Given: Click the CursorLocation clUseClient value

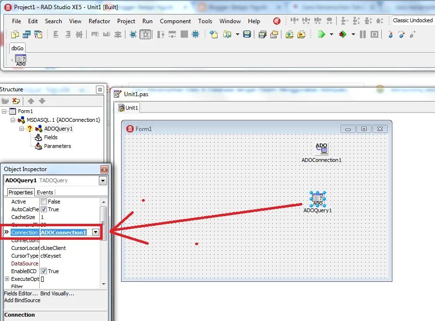Looking at the screenshot, I should coord(69,248).
